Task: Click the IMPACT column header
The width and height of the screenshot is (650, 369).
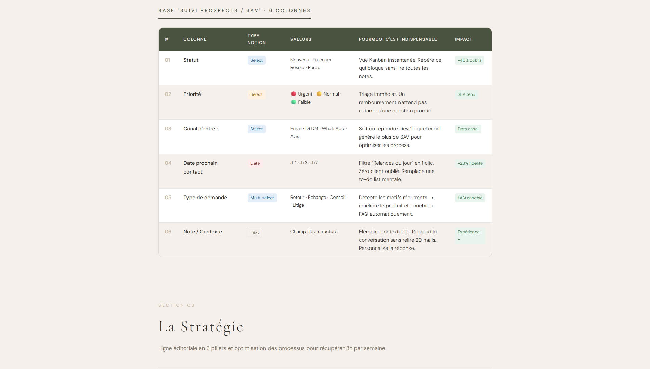Action: 463,39
